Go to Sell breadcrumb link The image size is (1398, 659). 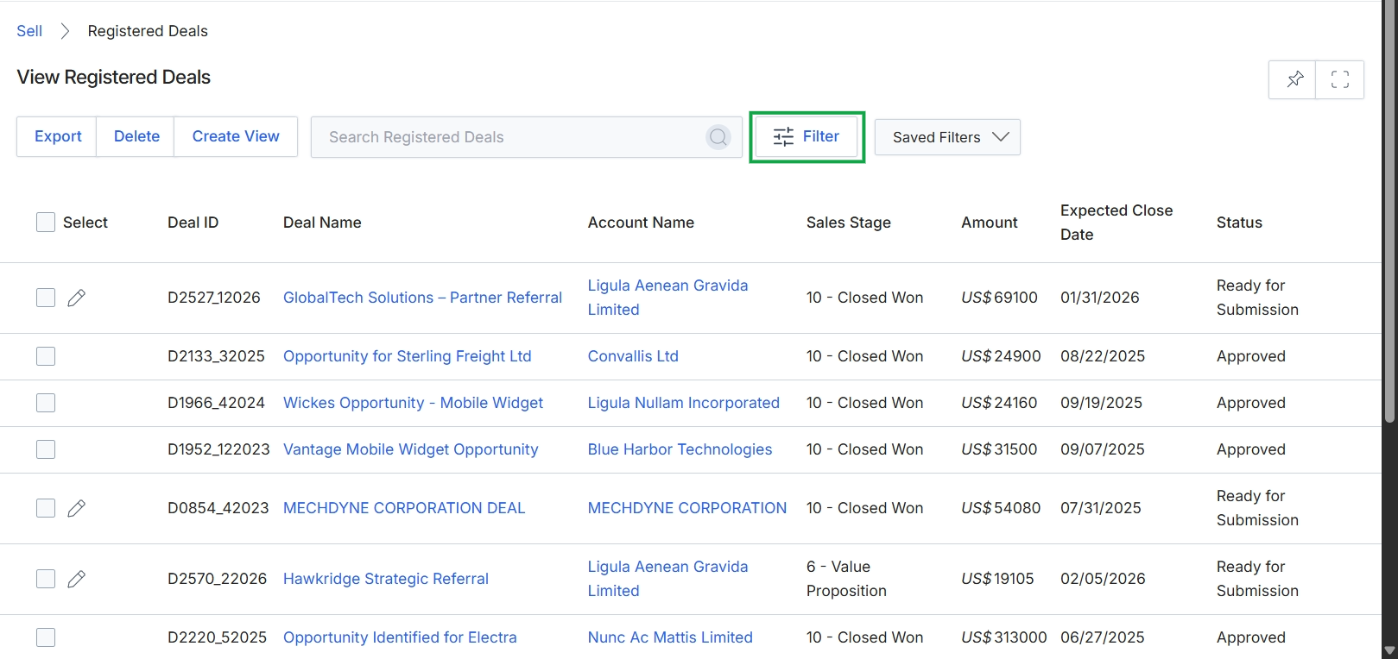click(x=29, y=31)
